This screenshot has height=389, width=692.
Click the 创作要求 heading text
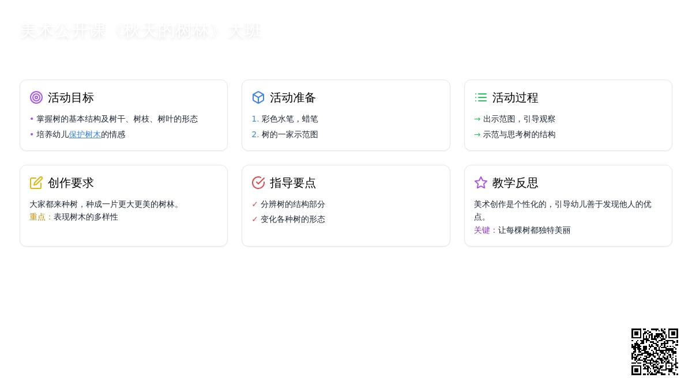(x=70, y=183)
